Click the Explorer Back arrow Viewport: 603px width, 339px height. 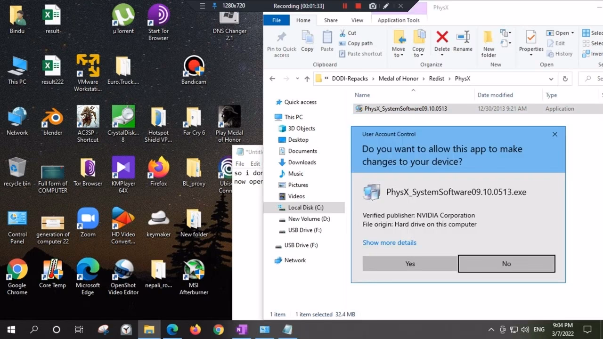click(x=272, y=79)
